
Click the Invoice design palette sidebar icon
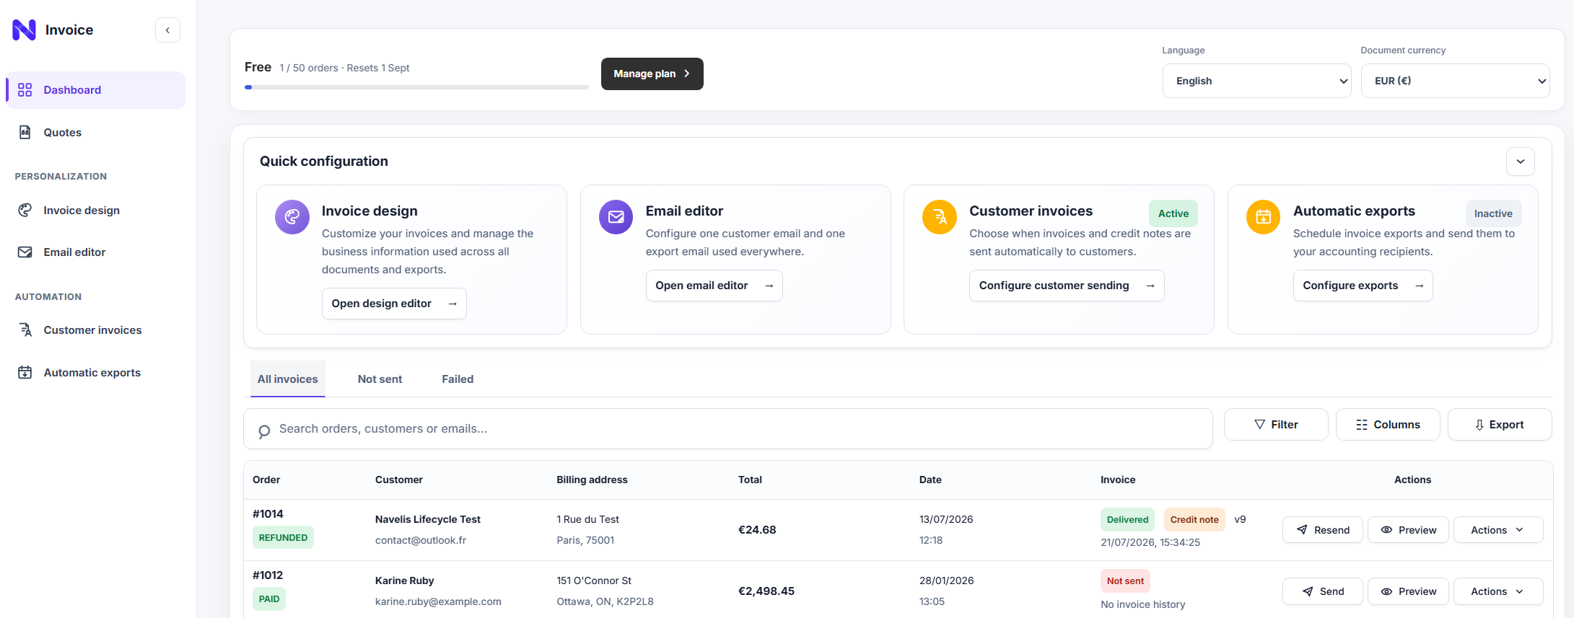tap(25, 210)
